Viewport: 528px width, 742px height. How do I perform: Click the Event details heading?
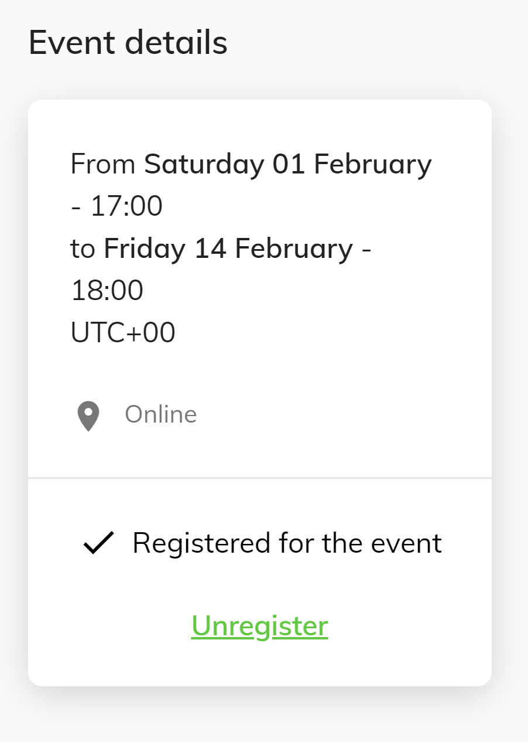[128, 43]
